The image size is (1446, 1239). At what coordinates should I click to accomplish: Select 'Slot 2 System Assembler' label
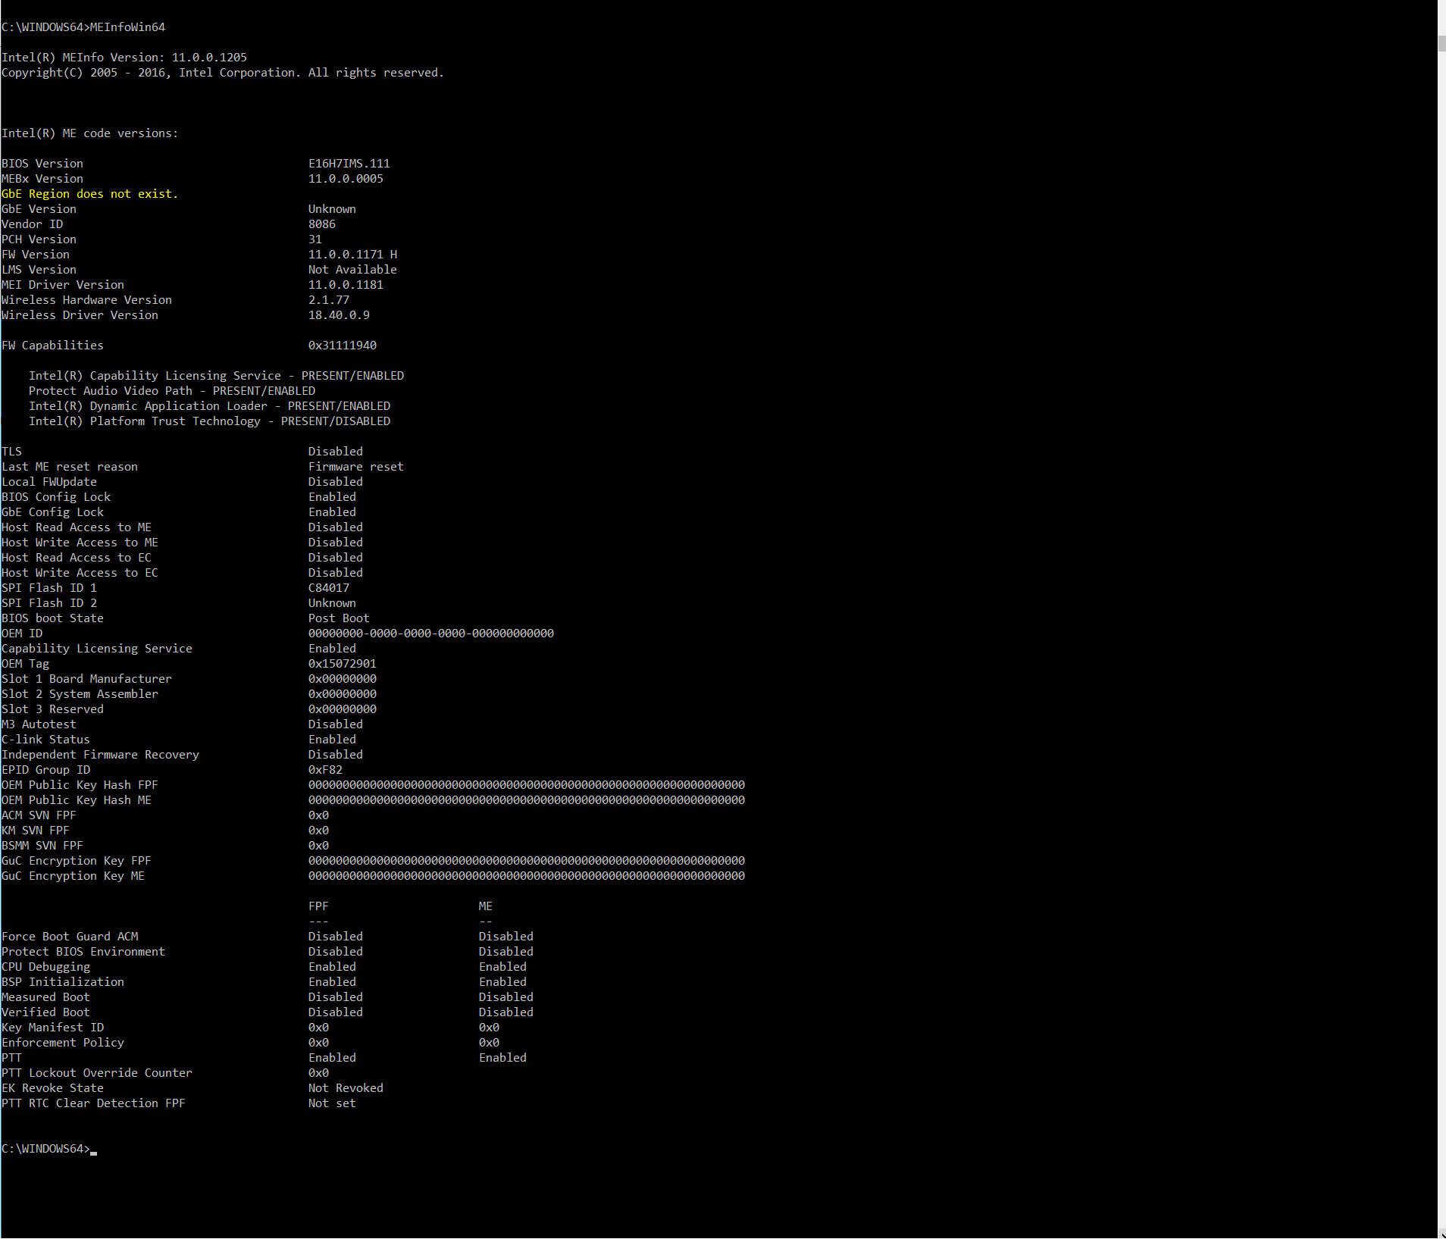point(80,694)
